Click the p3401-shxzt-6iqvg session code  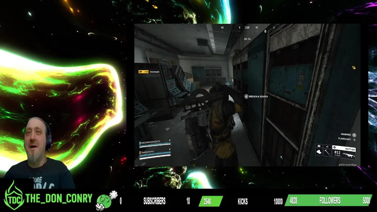click(348, 165)
